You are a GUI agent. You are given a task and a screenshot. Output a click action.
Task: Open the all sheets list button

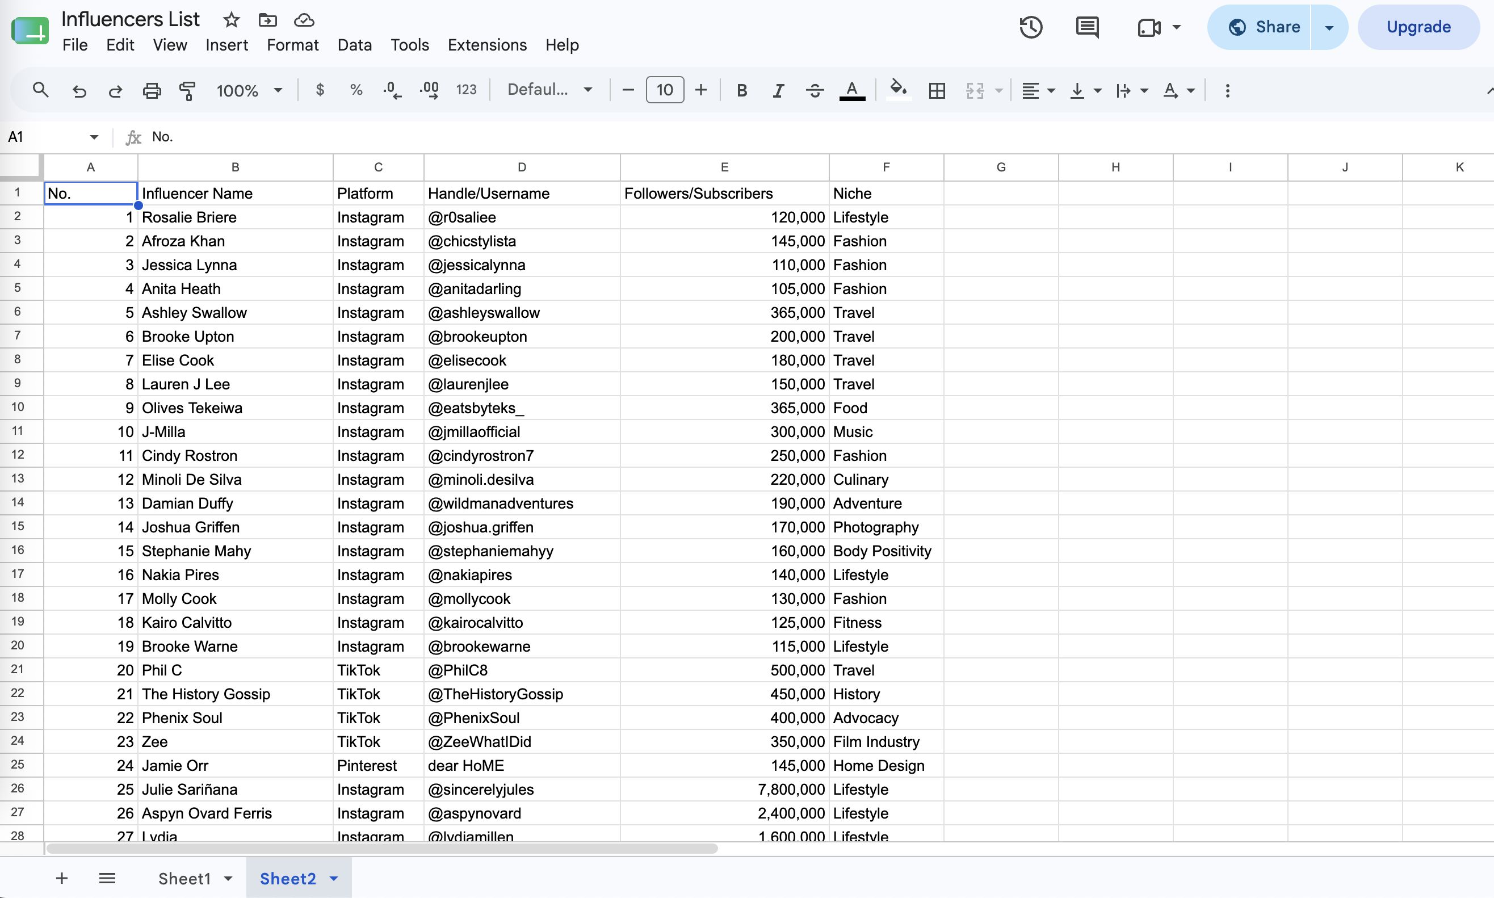coord(107,878)
